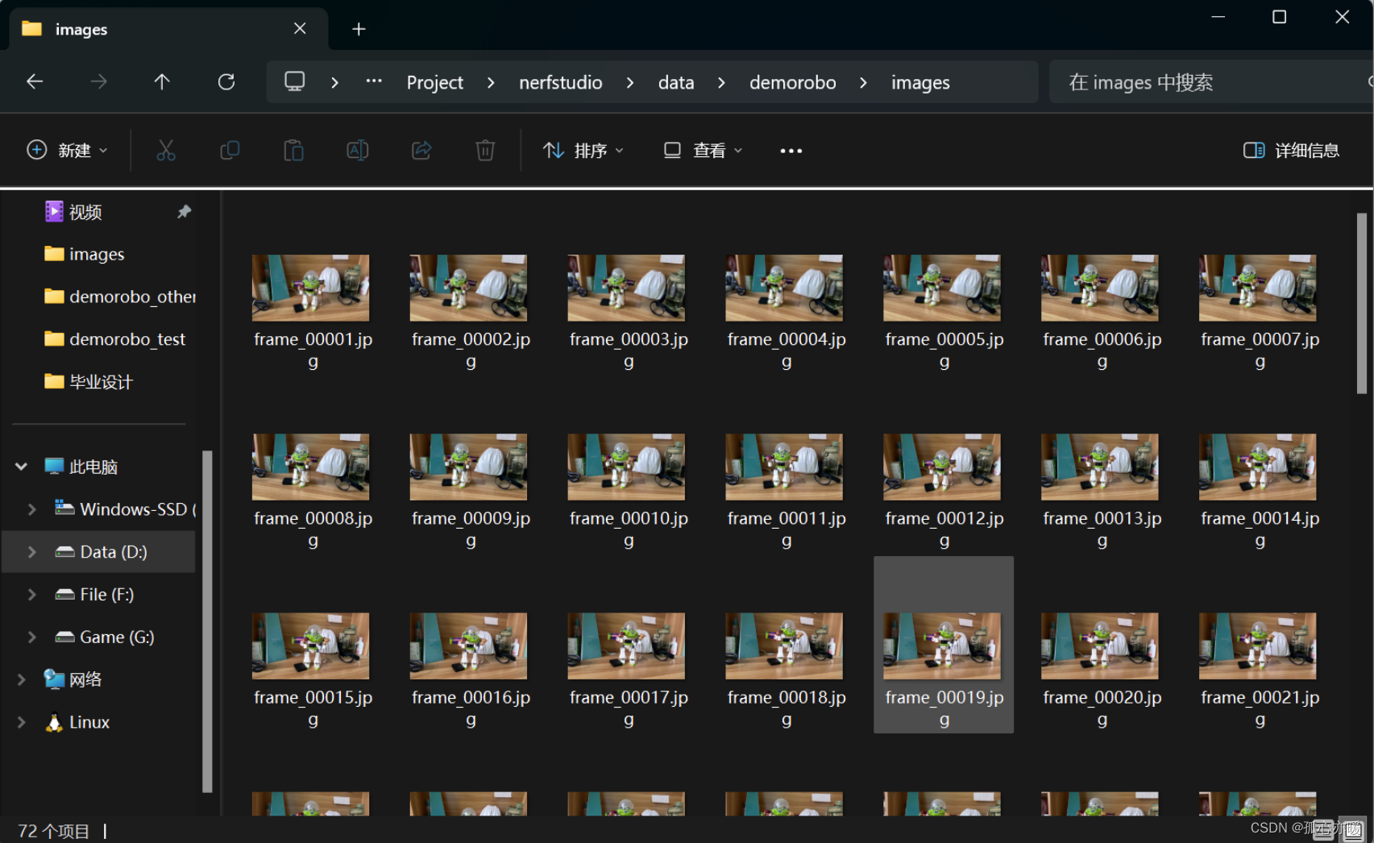Select frame_00001.jpg thumbnail
The width and height of the screenshot is (1374, 843).
(x=310, y=289)
